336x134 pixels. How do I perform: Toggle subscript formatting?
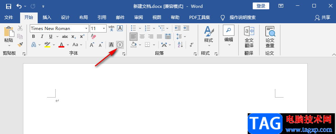(74, 36)
